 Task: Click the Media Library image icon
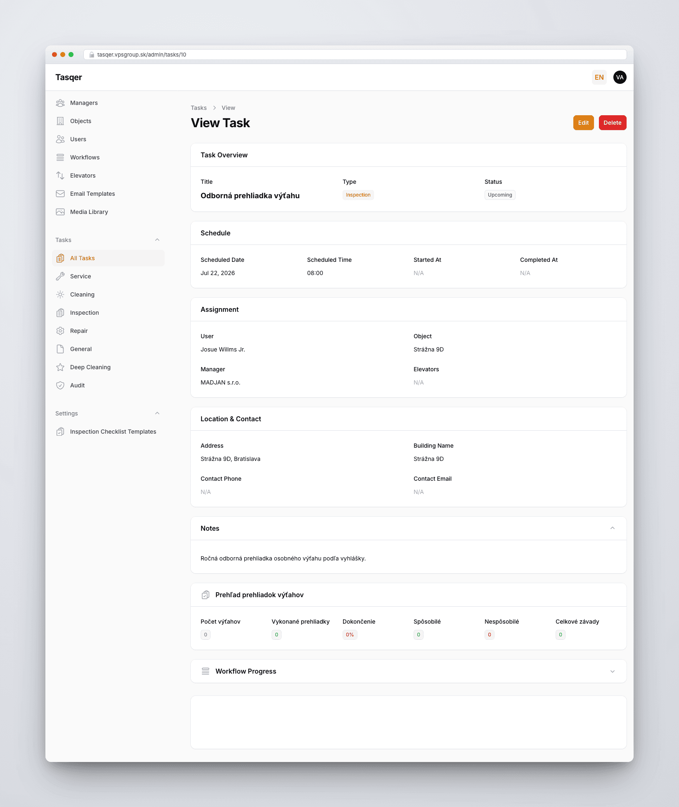tap(60, 212)
